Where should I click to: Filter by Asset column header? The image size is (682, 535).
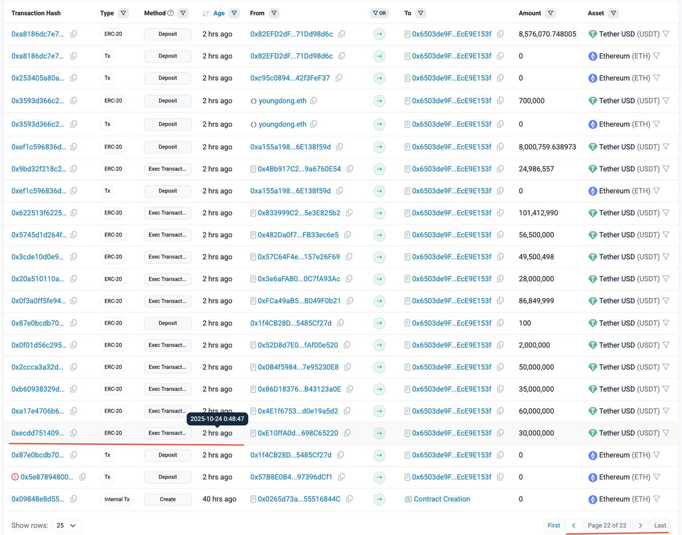click(x=613, y=13)
